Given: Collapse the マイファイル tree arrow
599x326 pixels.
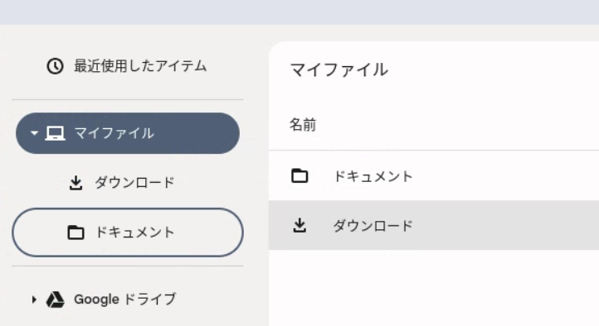Looking at the screenshot, I should (x=34, y=133).
